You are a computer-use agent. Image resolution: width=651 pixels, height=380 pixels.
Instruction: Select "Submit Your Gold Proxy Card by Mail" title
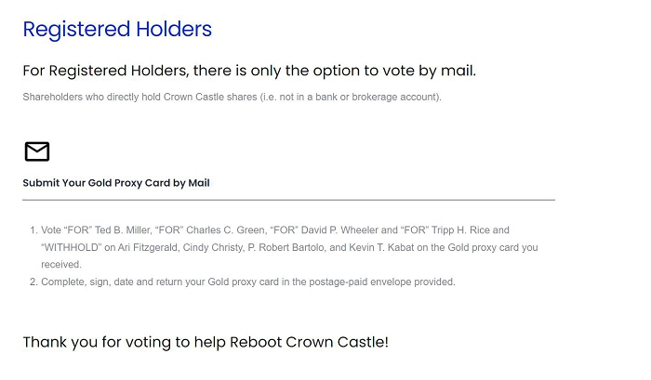click(x=116, y=183)
